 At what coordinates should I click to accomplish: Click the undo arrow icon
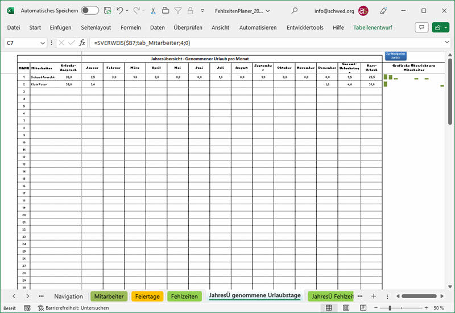(x=120, y=10)
